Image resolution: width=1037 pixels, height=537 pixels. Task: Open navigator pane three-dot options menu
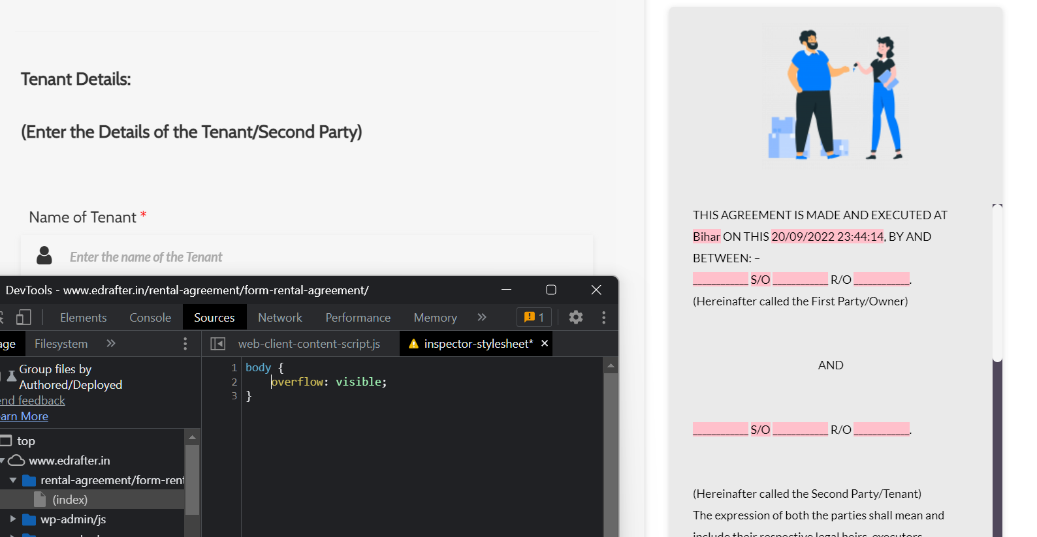tap(185, 344)
